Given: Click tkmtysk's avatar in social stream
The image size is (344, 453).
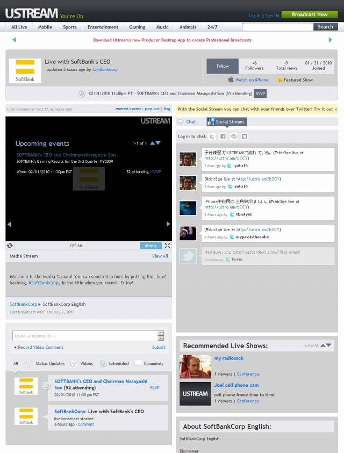Looking at the screenshot, I should 188,208.
